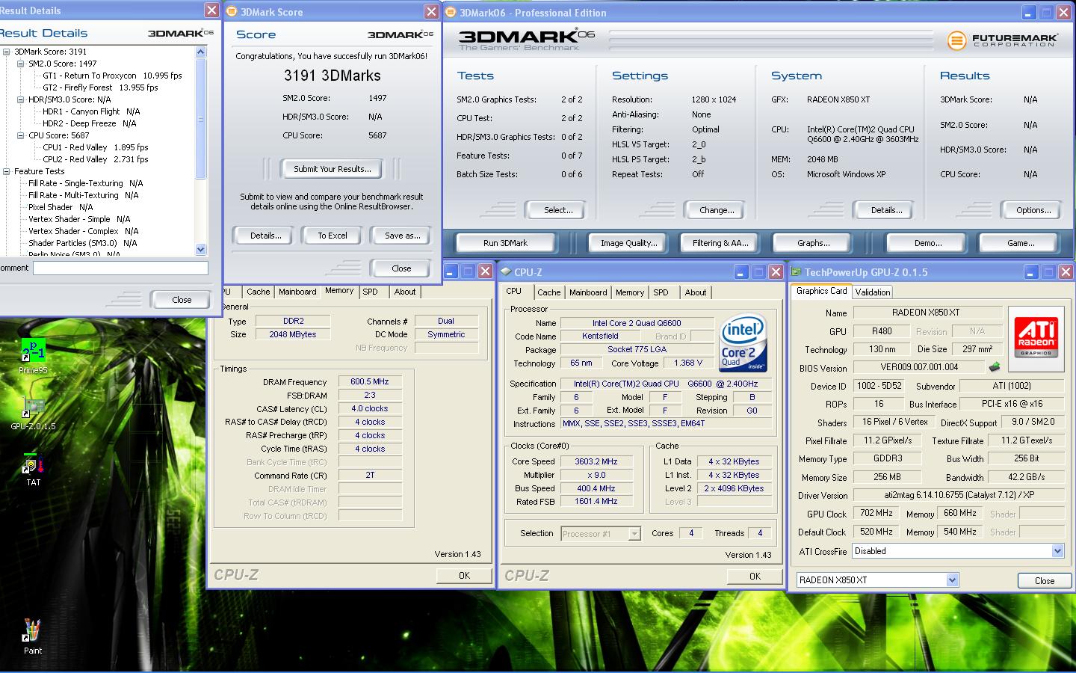Screen dimensions: 1076x673
Task: Select the Graphics Card tab in GPU-Z
Action: pyautogui.click(x=821, y=291)
